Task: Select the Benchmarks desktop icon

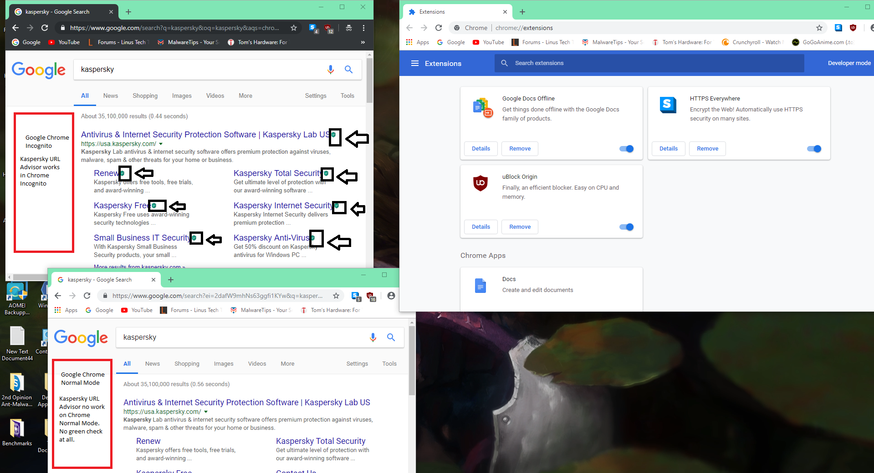Action: (x=17, y=433)
